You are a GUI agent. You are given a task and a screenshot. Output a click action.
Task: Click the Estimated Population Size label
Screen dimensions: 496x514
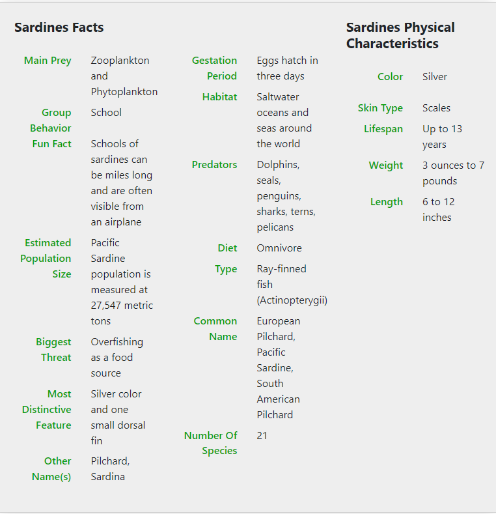point(46,259)
